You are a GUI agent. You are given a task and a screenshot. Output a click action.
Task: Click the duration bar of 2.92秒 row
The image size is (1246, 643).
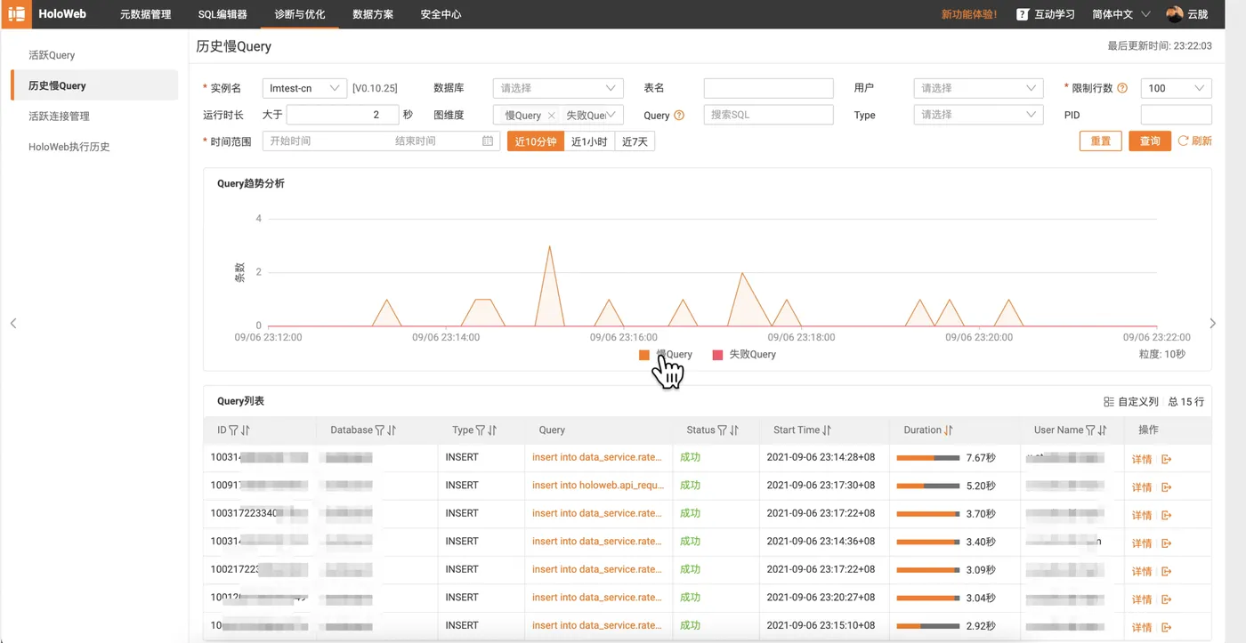click(x=928, y=626)
